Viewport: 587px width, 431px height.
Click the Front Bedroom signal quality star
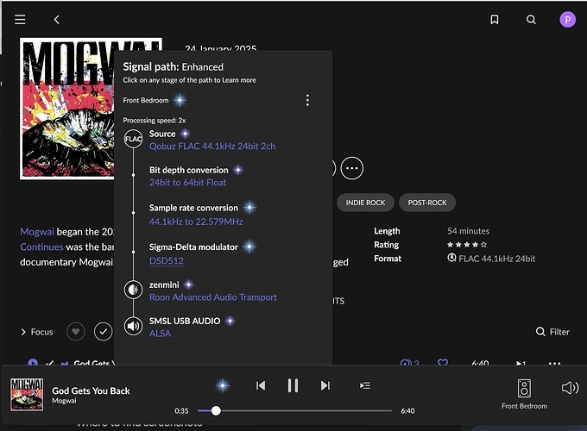[180, 100]
